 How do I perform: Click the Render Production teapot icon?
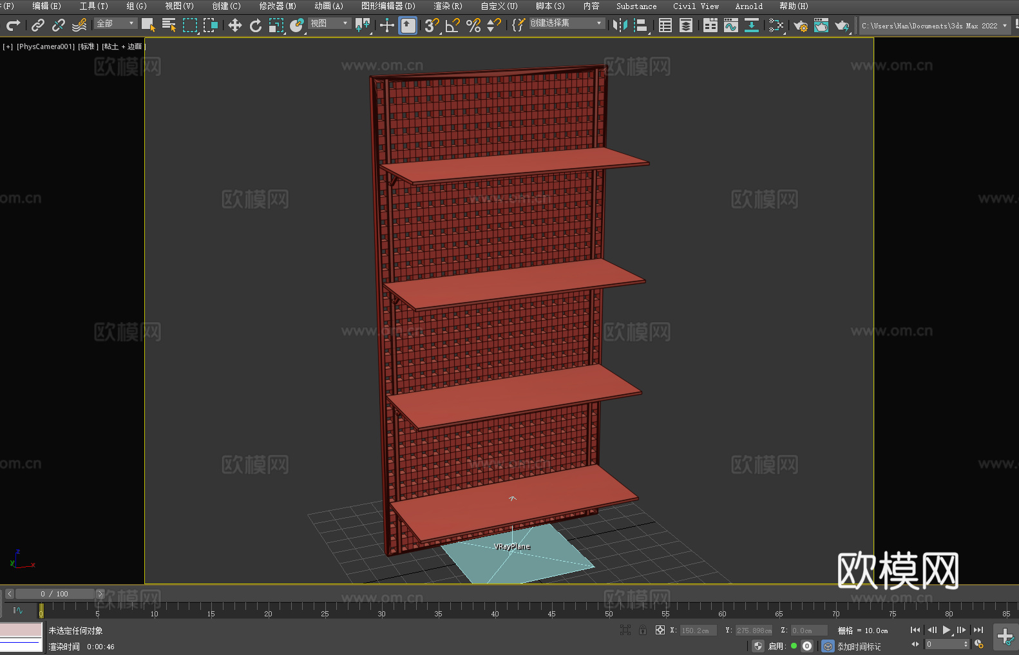tap(842, 25)
